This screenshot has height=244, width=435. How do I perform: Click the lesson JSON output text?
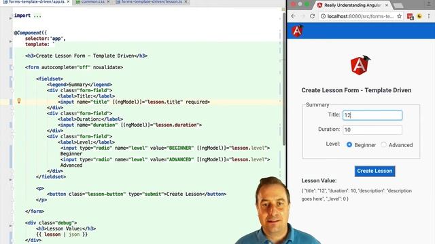[356, 195]
